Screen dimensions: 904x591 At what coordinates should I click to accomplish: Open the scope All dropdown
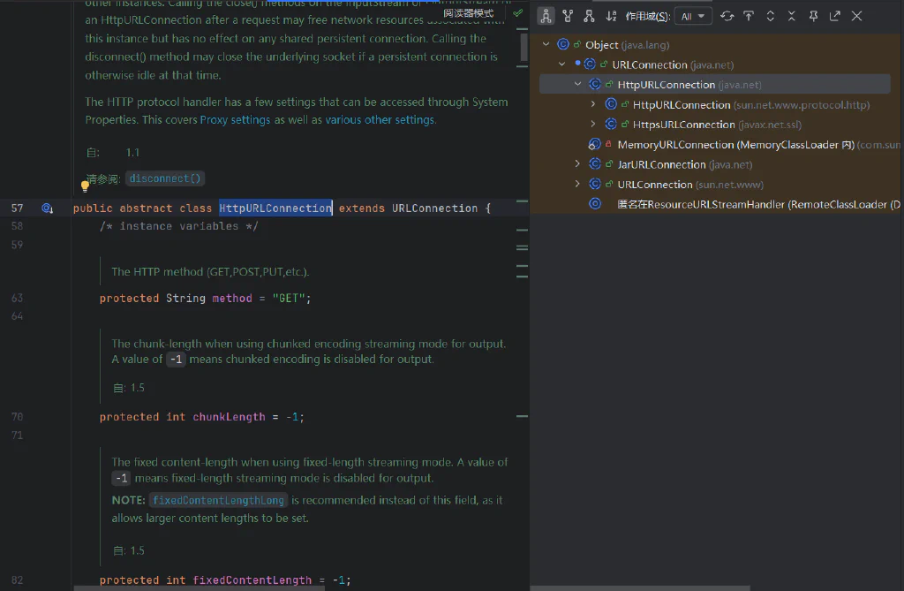pyautogui.click(x=693, y=16)
